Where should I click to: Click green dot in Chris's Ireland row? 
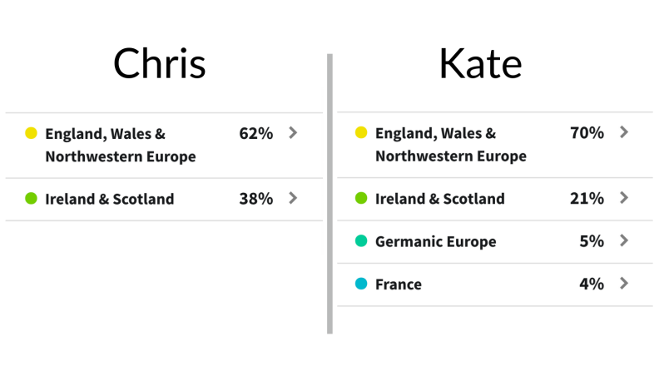(x=31, y=198)
